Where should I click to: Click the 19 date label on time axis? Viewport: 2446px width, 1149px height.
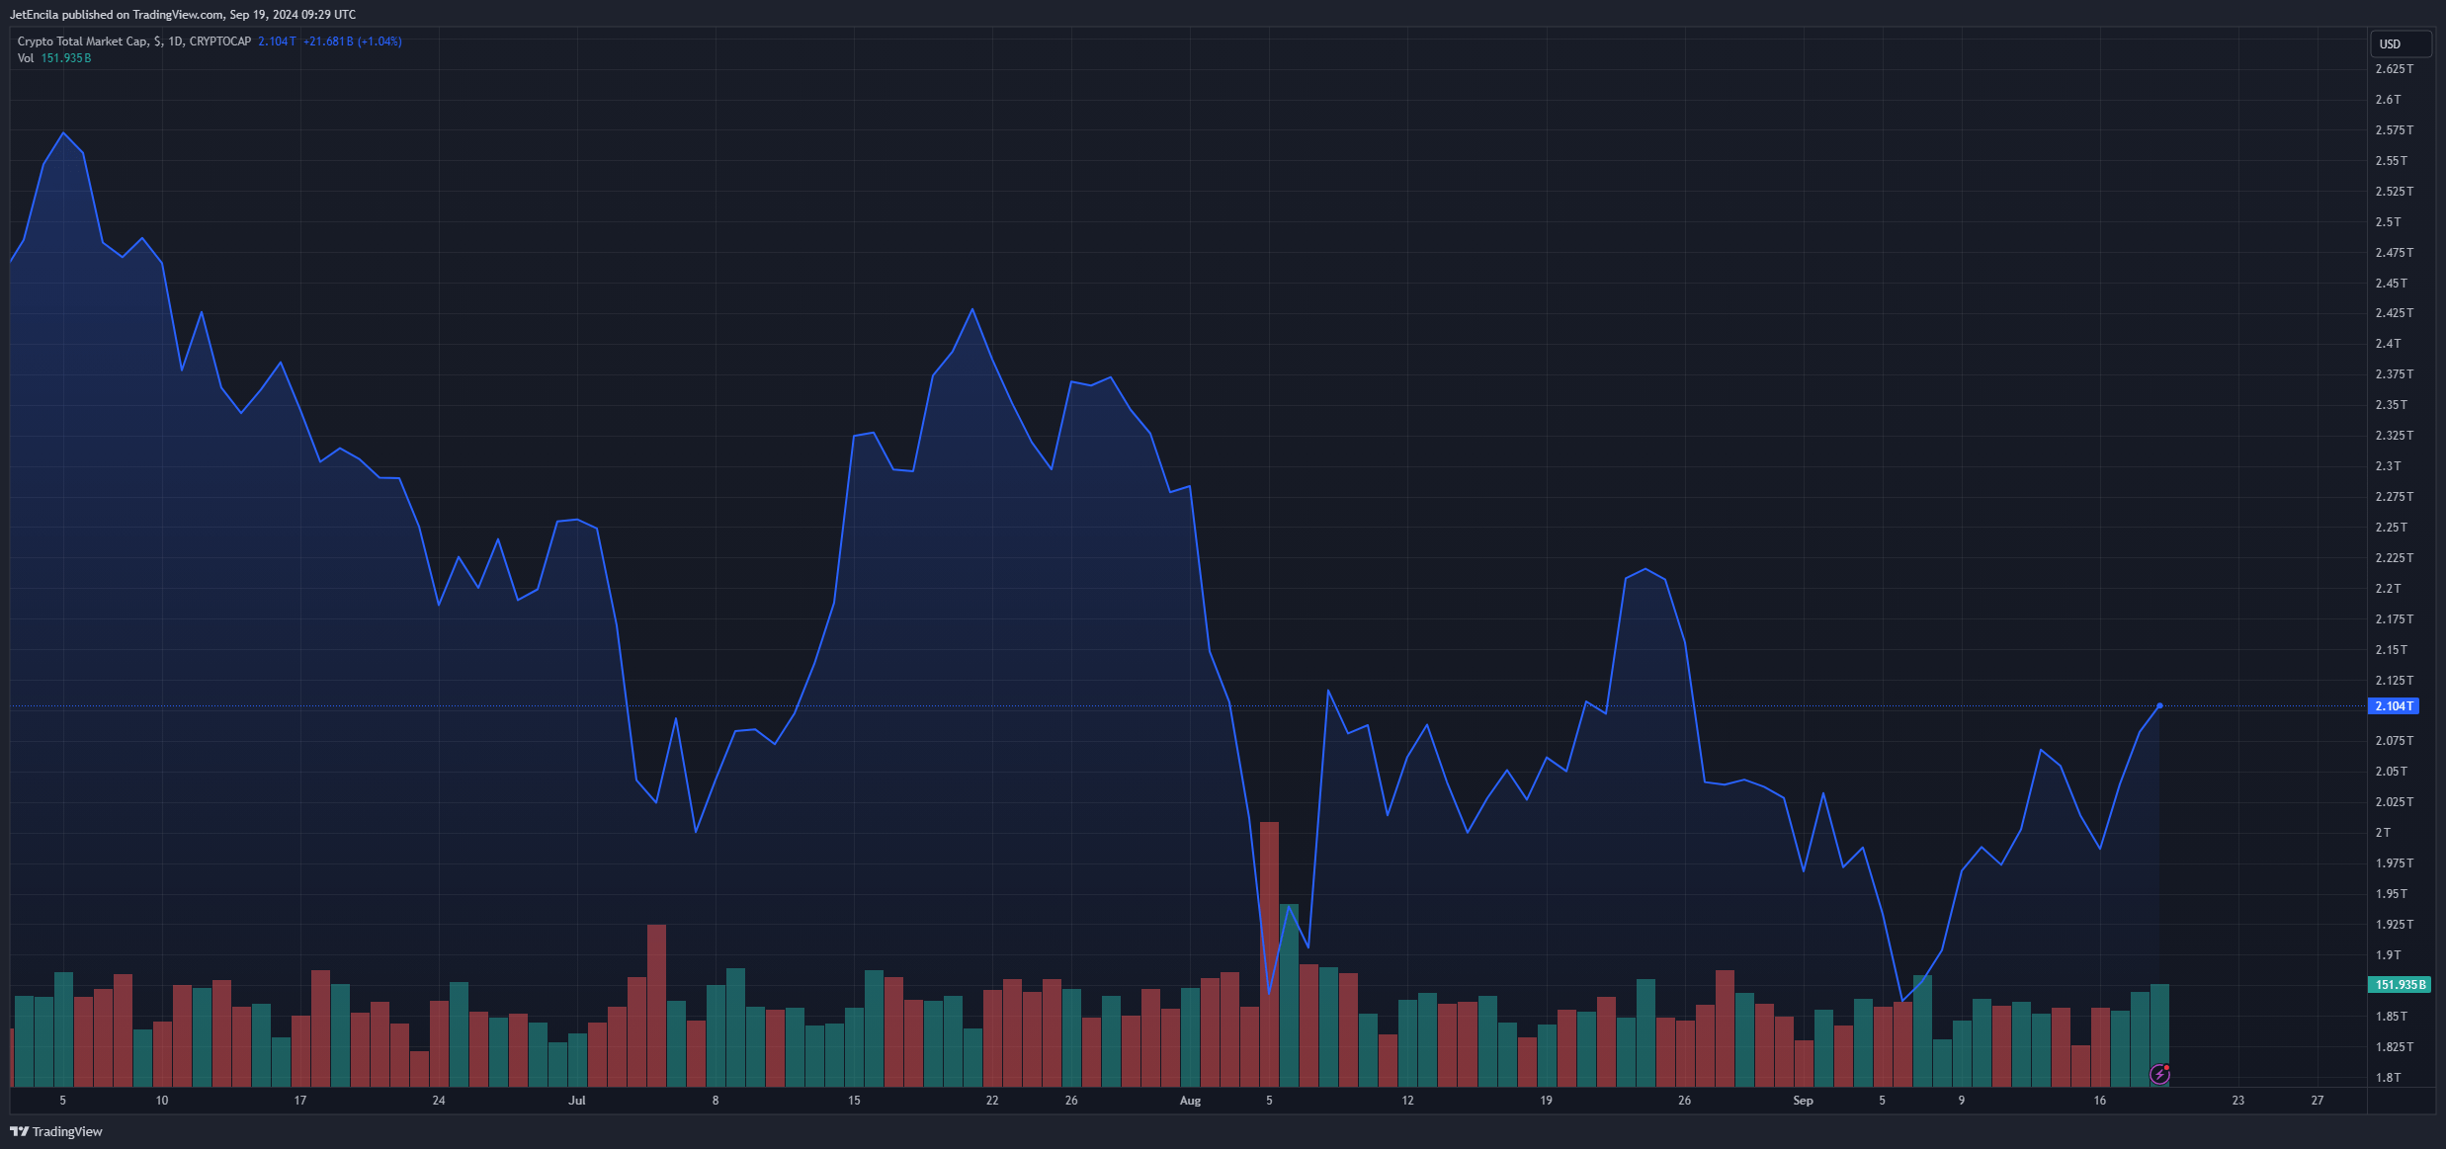click(1546, 1101)
